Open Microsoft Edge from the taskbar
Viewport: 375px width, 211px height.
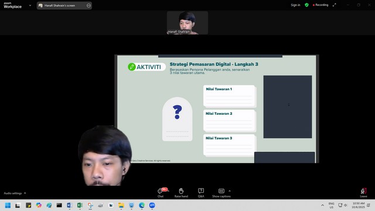(x=142, y=205)
